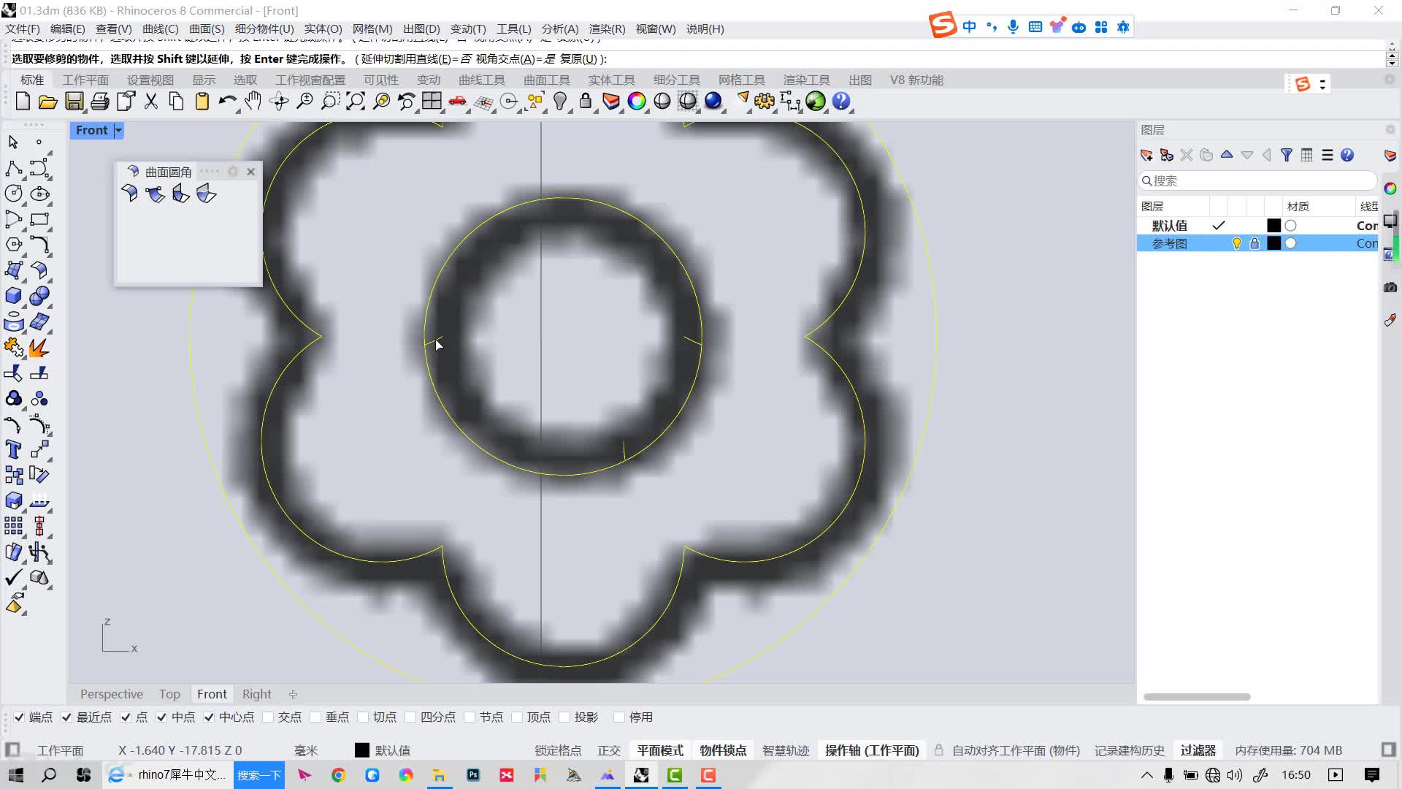
Task: Toggle 物件锁点 in the status bar
Action: click(723, 750)
